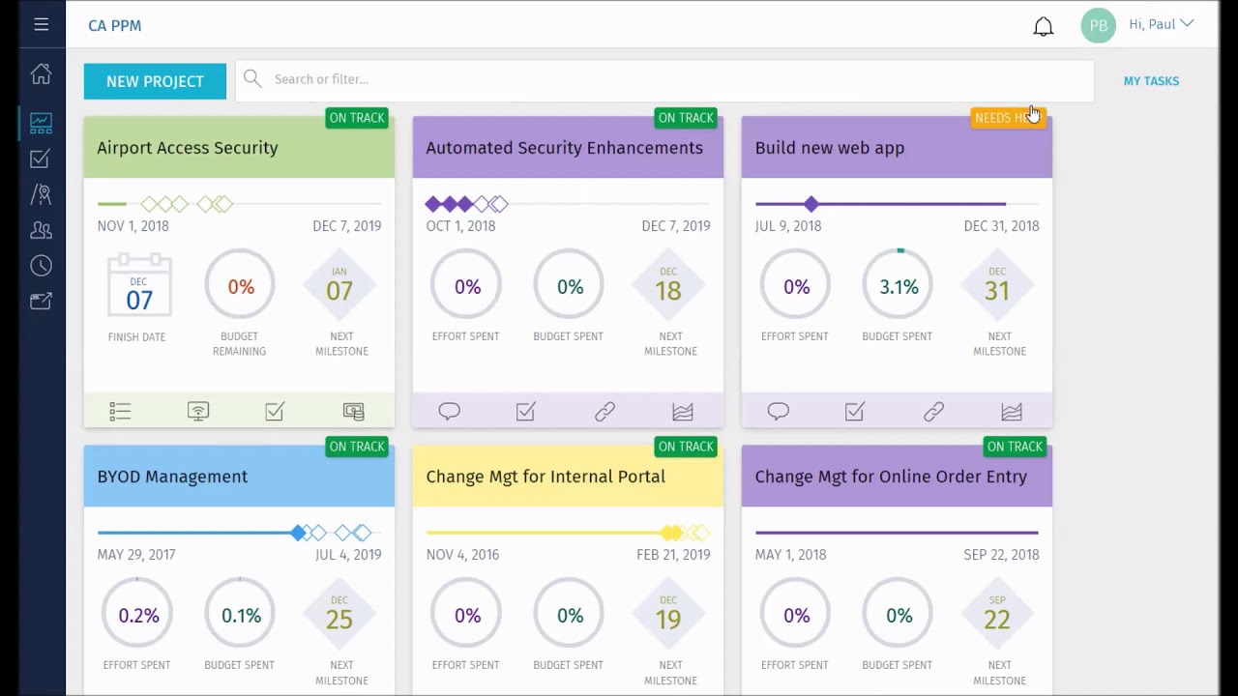This screenshot has height=696, width=1238.
Task: Click 0.1% budget spent on BYOD Management
Action: pos(240,615)
